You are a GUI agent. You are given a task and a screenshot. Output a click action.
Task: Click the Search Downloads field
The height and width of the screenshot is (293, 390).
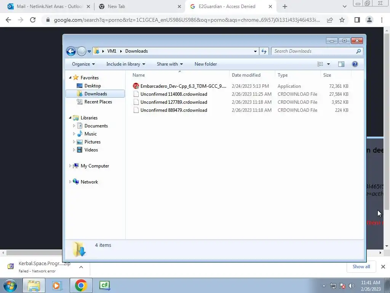[x=317, y=51]
